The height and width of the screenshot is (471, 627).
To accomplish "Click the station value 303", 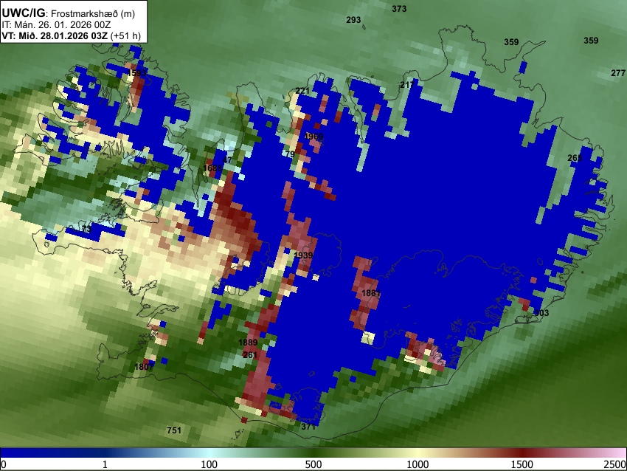I will pyautogui.click(x=542, y=313).
